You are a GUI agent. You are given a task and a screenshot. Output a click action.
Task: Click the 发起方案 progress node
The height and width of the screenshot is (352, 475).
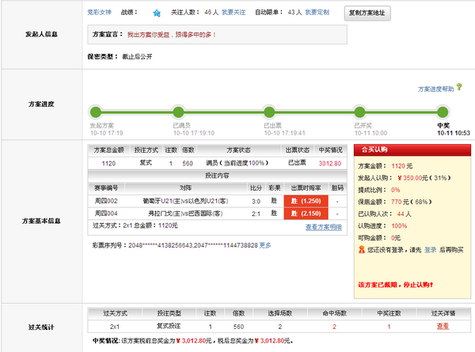pos(96,112)
